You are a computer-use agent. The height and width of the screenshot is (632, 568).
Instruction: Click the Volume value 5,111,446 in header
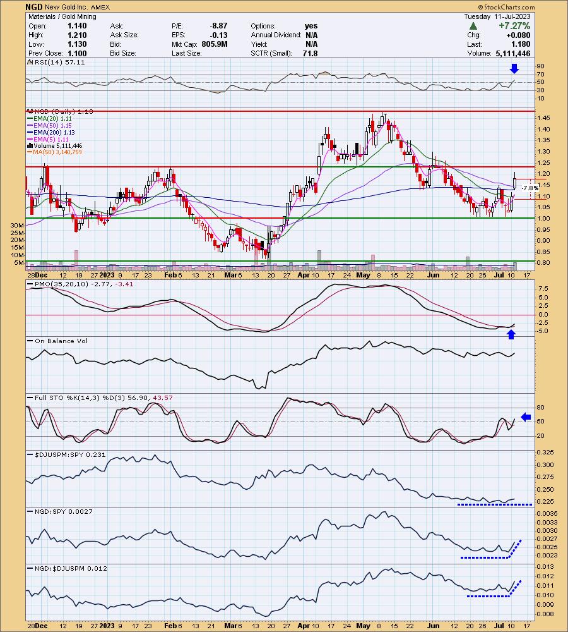[512, 53]
